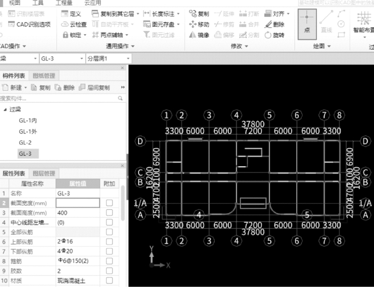
Task: Click CAD识别选项 button
Action: tap(30, 24)
